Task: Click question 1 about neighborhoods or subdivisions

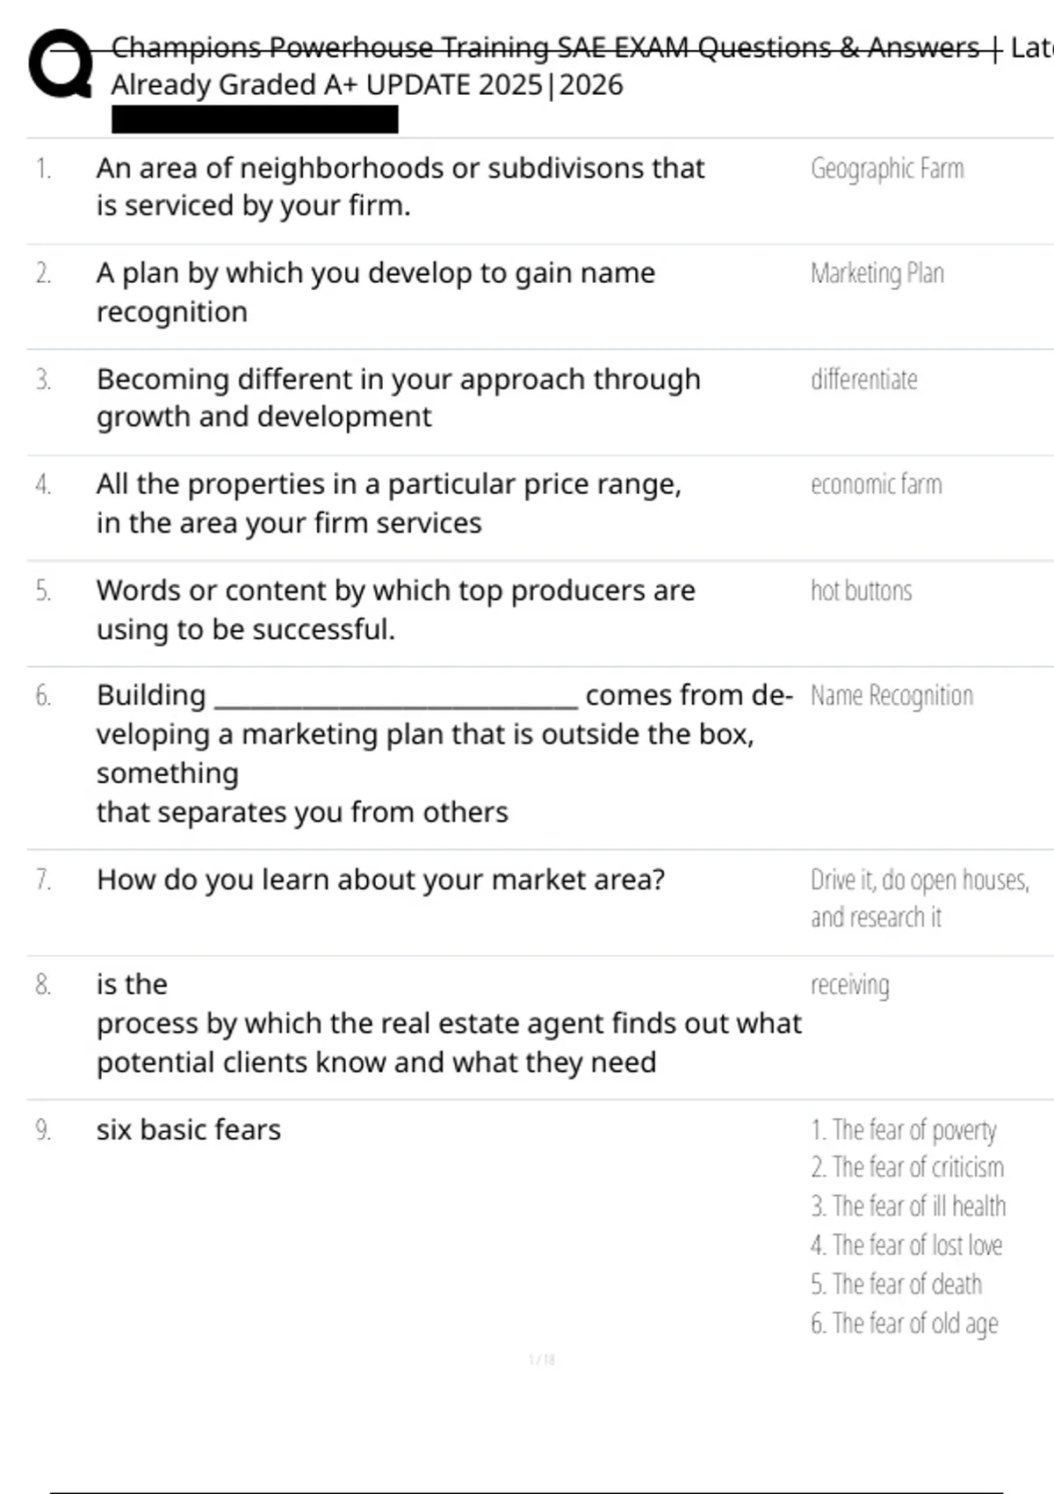Action: click(x=401, y=186)
